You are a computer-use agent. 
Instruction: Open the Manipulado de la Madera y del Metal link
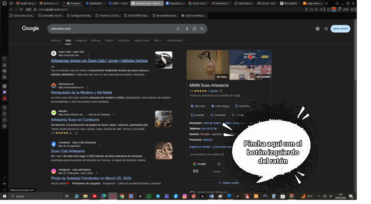coord(81,93)
